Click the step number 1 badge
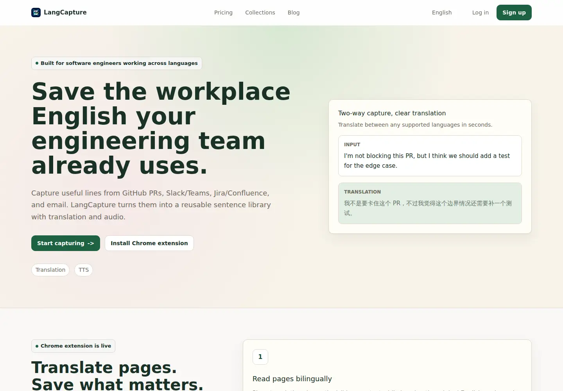This screenshot has height=391, width=563. coord(260,357)
